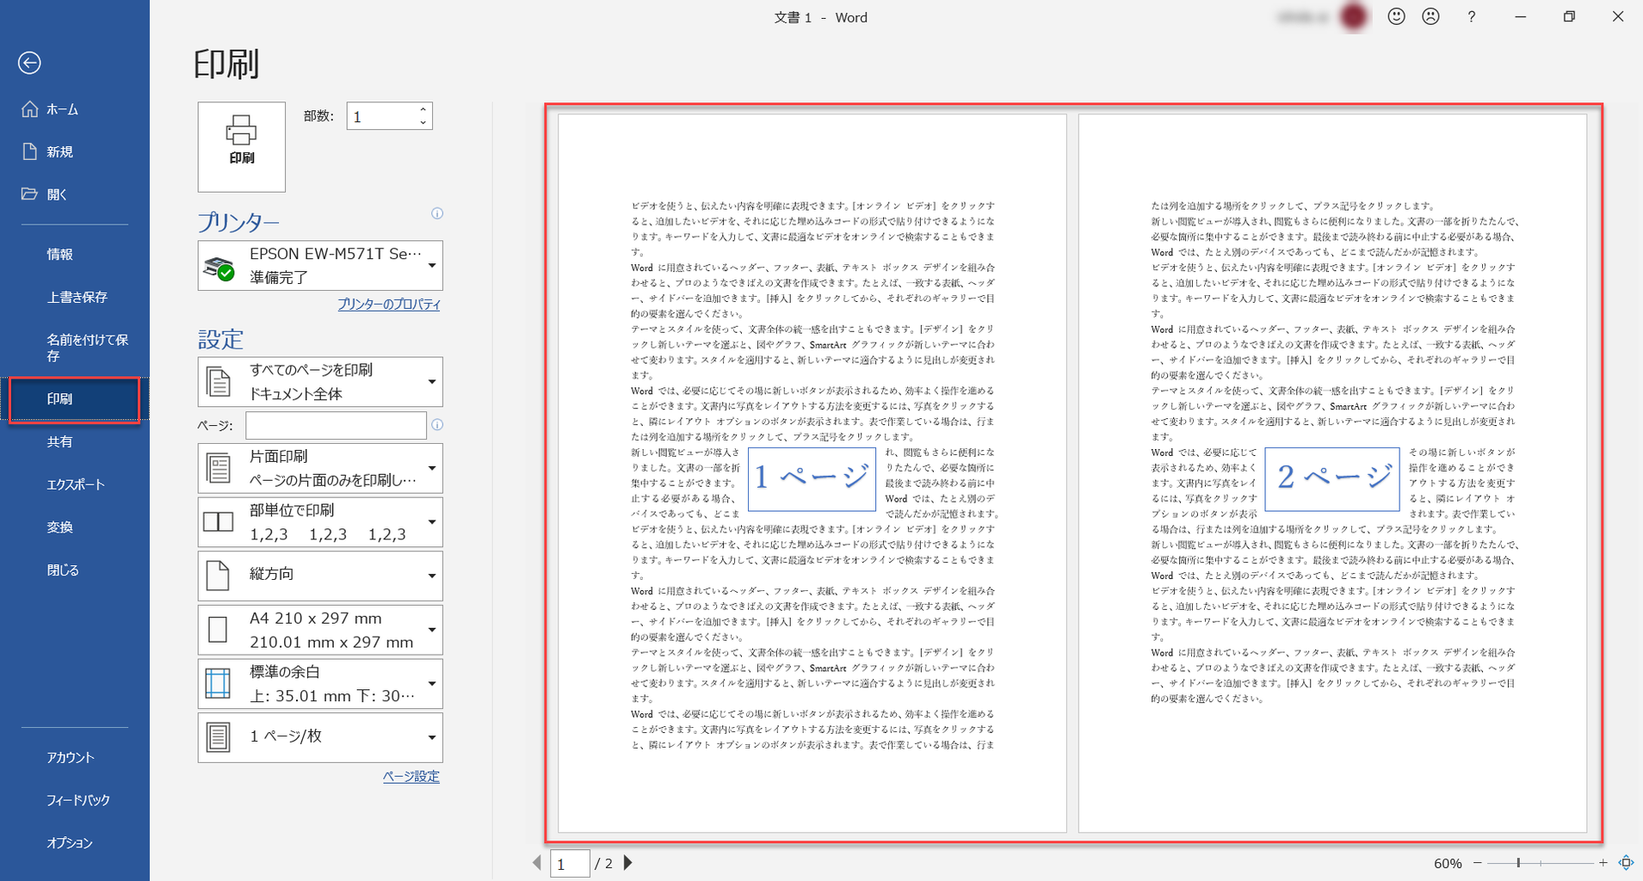Select ホーム in the sidebar
Screen dimensions: 1643x881
tap(75, 109)
